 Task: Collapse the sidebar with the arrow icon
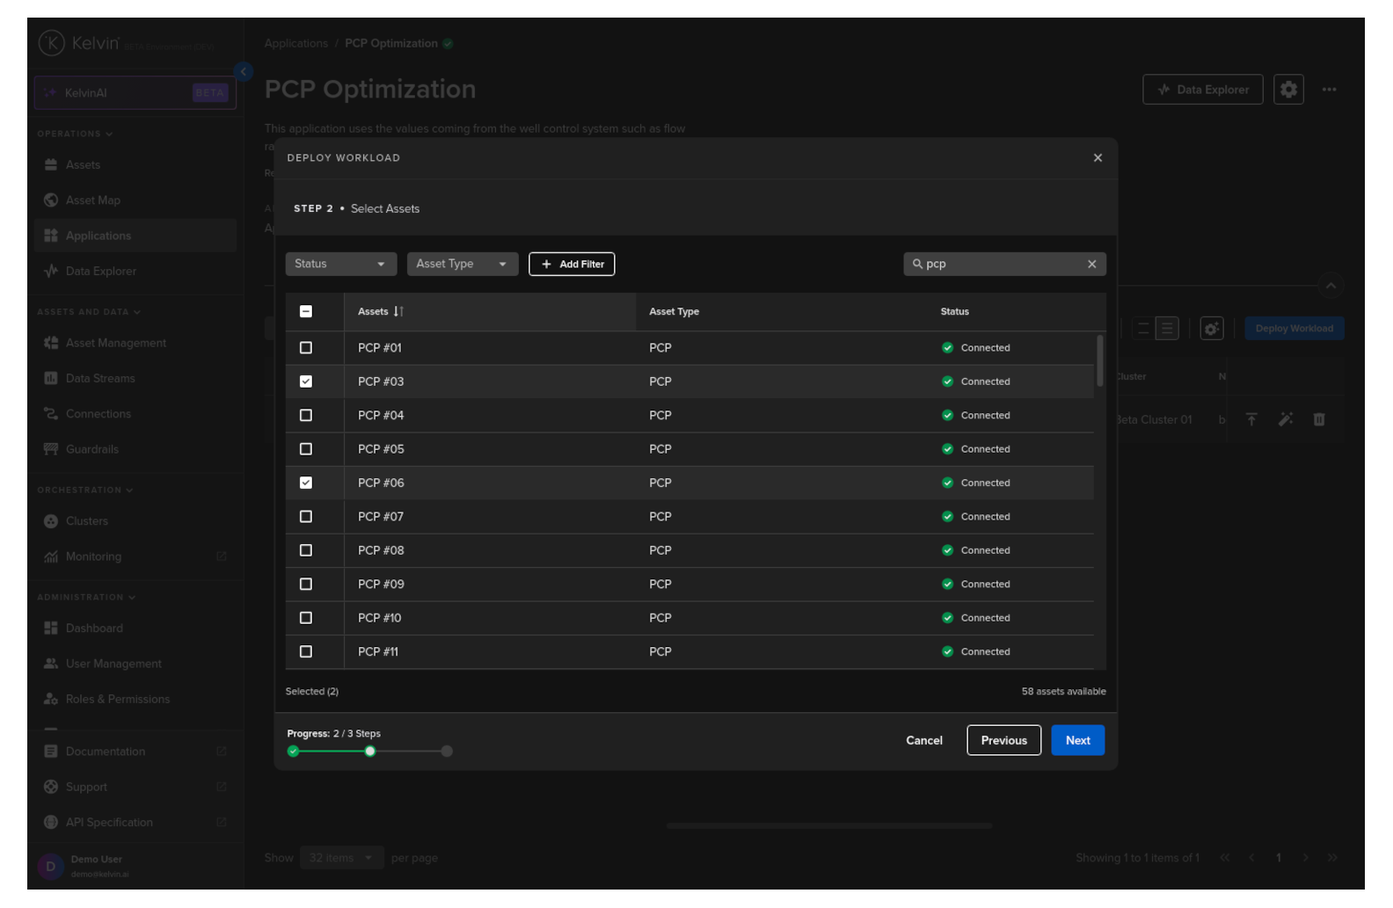point(244,72)
